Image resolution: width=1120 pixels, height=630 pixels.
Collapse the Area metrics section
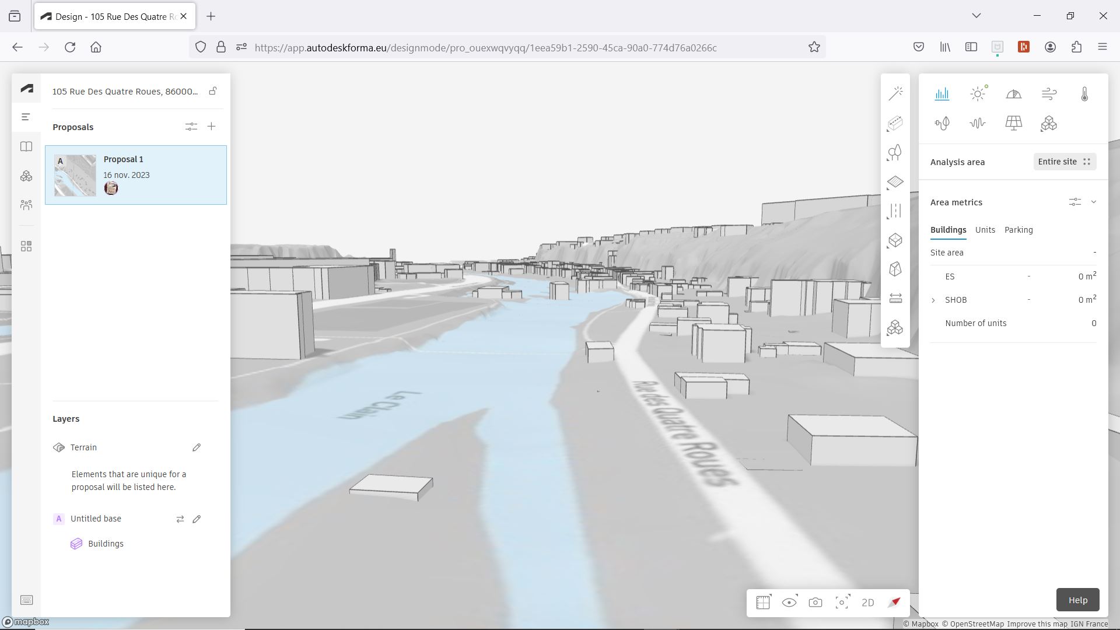point(1093,202)
